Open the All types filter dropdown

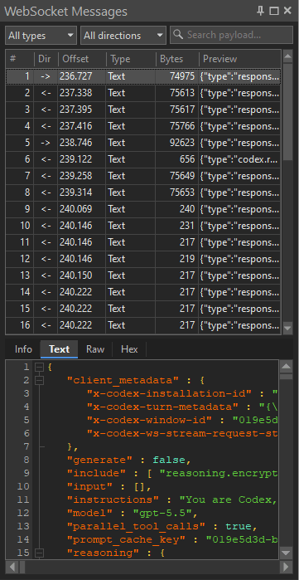[41, 36]
